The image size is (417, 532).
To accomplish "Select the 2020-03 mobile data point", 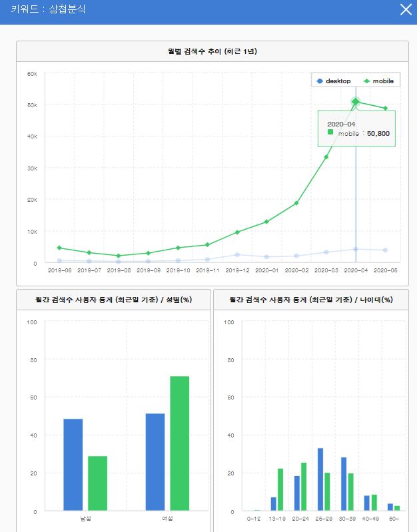I will [x=326, y=157].
